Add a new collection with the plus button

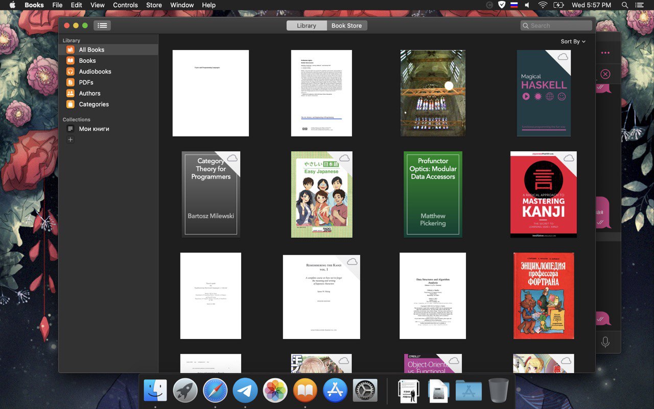coord(71,140)
